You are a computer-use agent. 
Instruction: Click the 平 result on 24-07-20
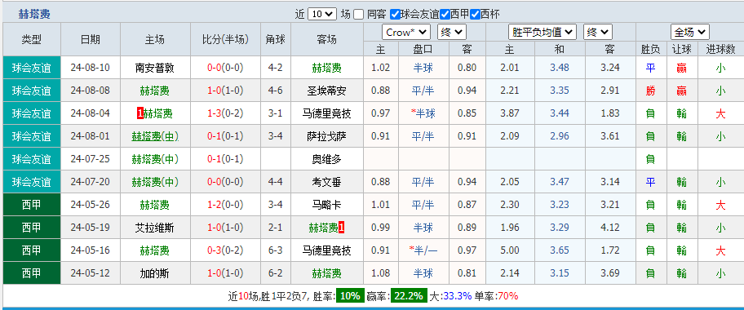650,182
